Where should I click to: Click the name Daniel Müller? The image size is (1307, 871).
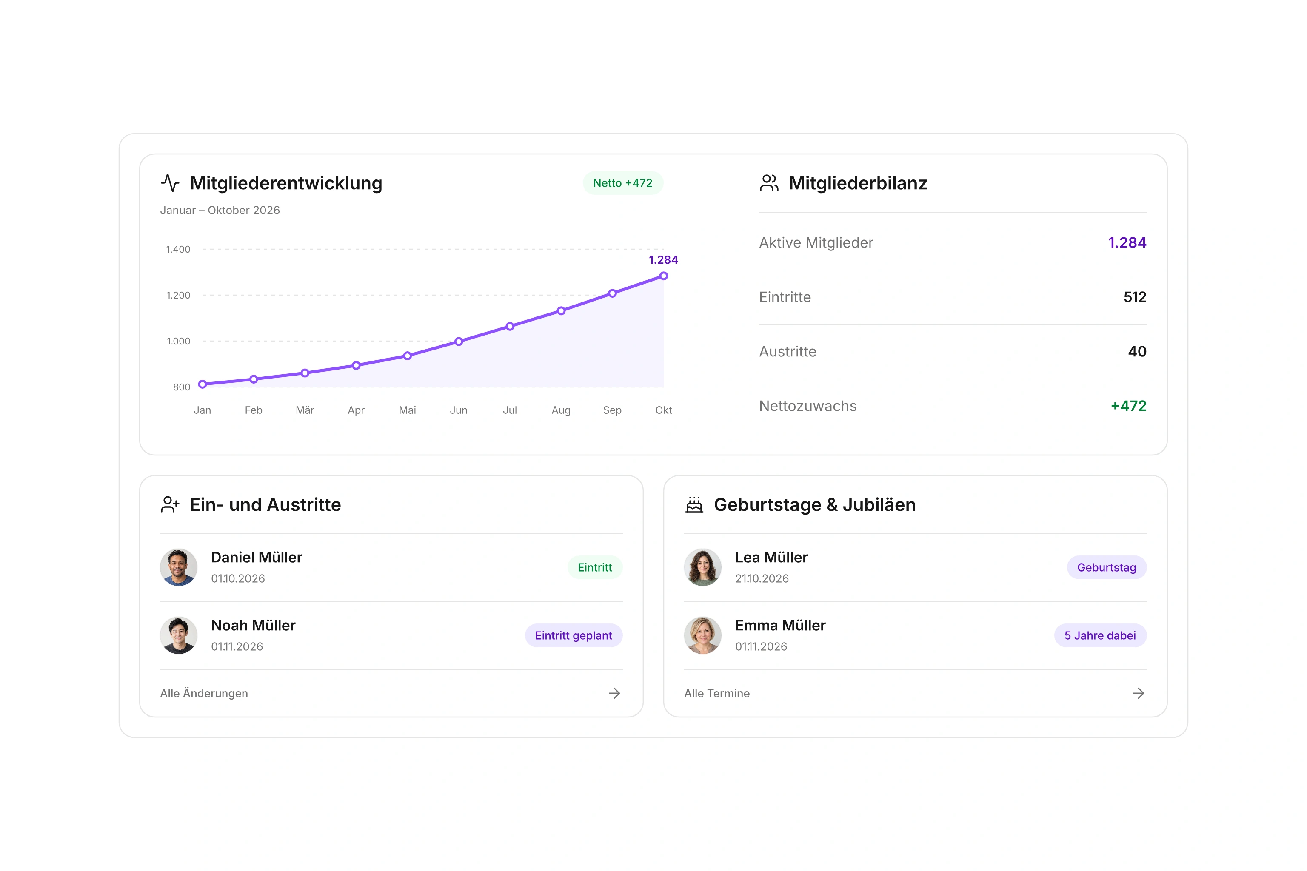pos(256,557)
